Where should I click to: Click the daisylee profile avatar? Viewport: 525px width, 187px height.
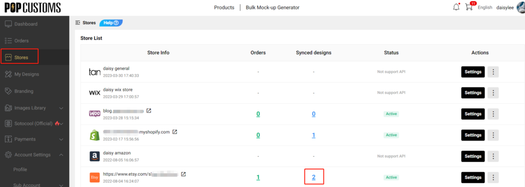[x=519, y=7]
